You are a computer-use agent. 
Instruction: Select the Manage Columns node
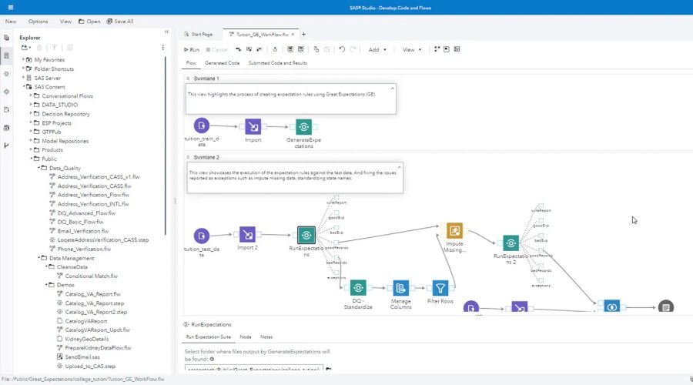401,288
